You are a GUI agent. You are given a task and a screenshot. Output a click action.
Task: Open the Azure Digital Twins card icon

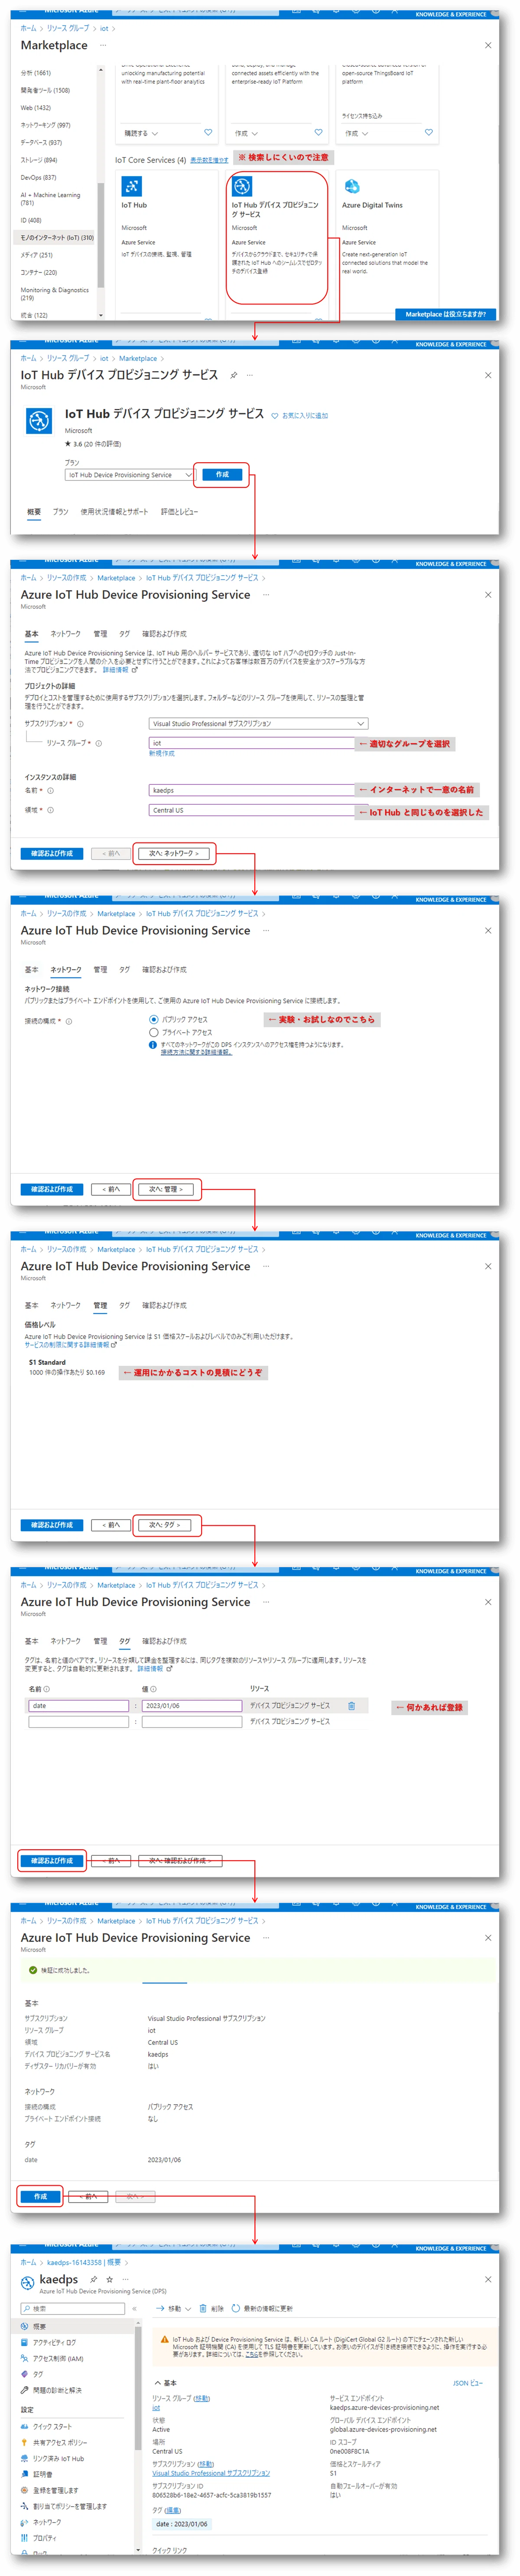click(x=352, y=187)
